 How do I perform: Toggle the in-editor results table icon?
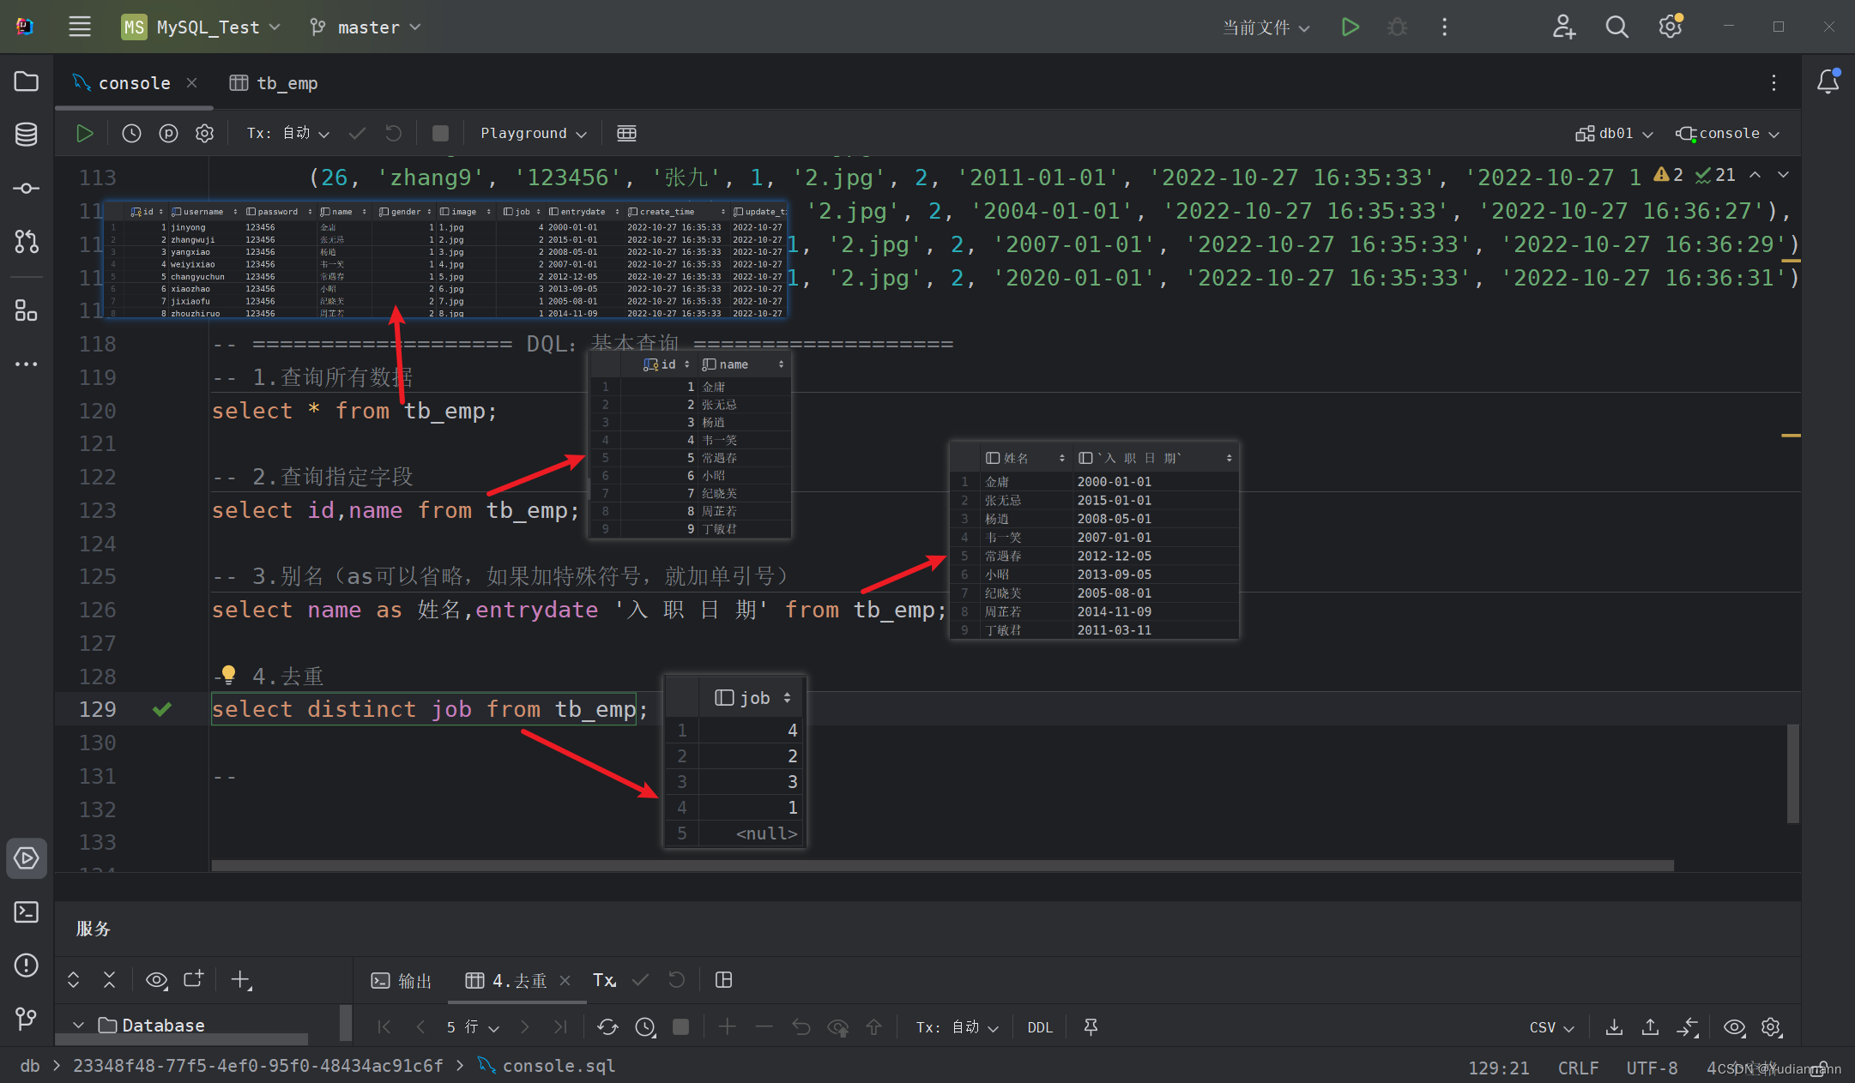(x=626, y=133)
